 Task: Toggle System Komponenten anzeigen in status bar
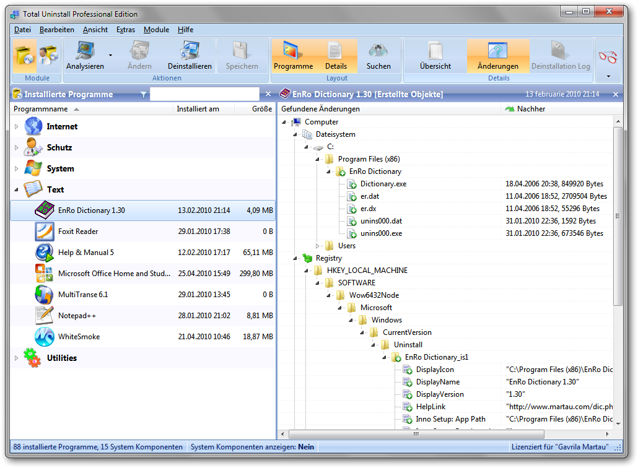coord(252,447)
